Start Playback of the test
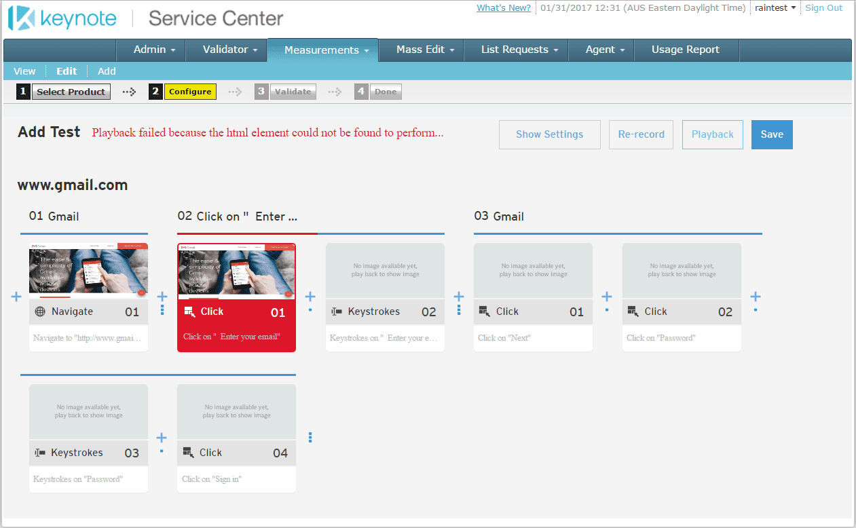 click(x=713, y=134)
